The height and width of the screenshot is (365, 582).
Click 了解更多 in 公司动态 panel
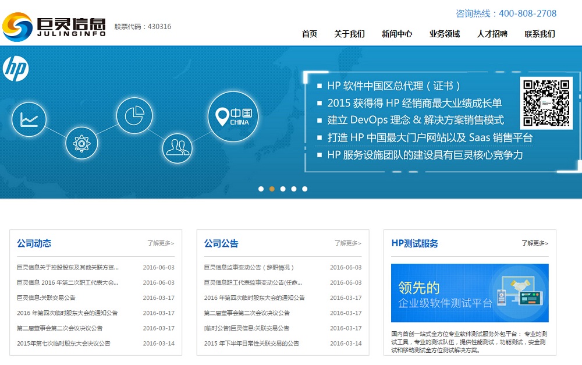(x=161, y=243)
